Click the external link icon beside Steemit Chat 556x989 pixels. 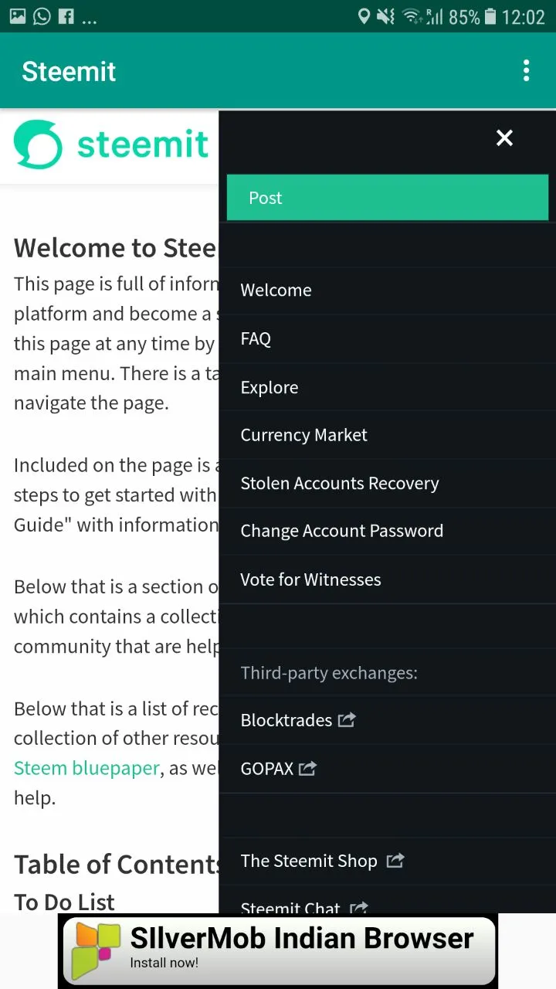click(358, 907)
